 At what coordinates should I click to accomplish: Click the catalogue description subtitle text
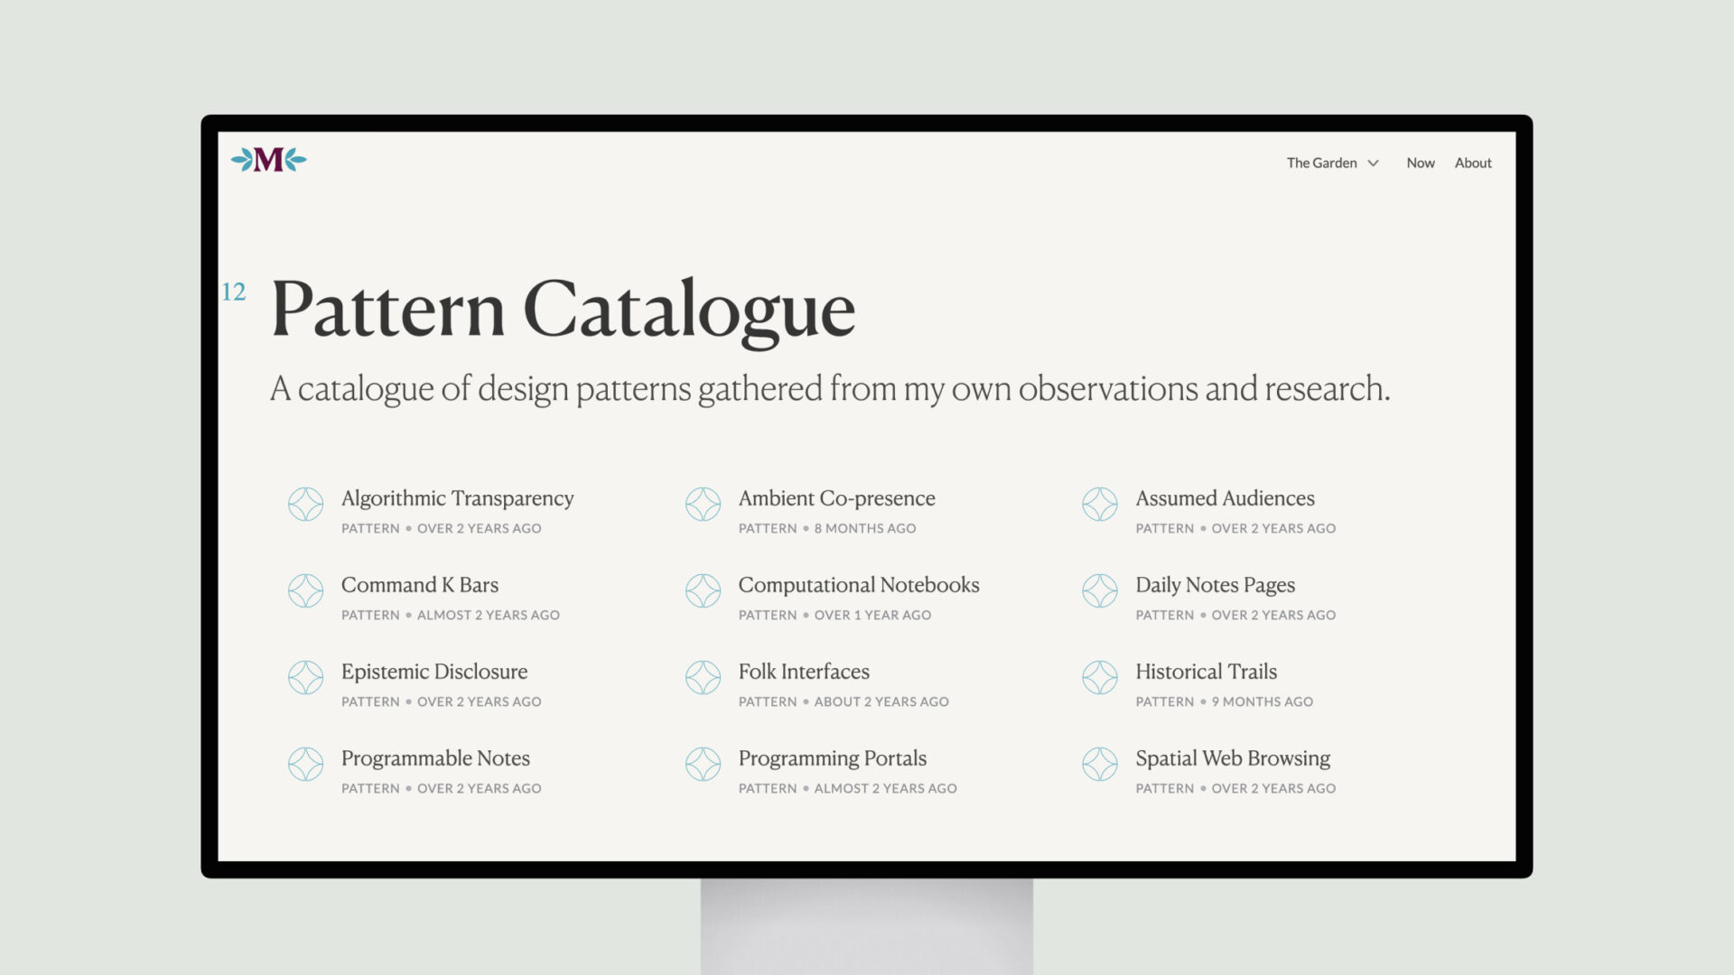click(830, 389)
